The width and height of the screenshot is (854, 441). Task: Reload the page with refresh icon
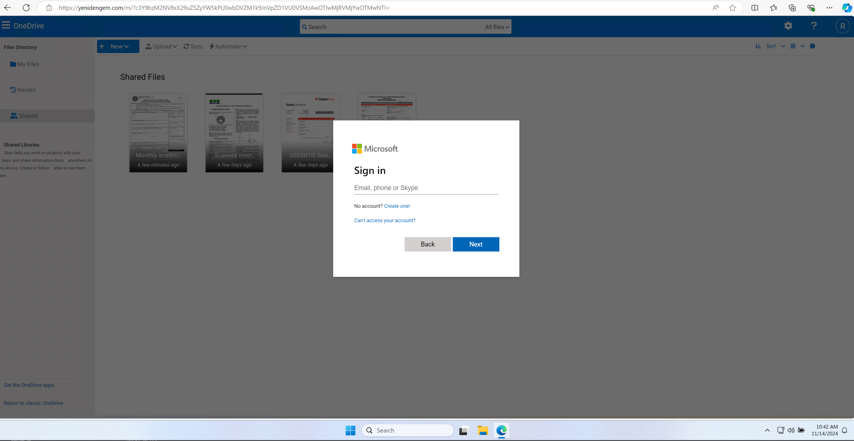coord(26,8)
